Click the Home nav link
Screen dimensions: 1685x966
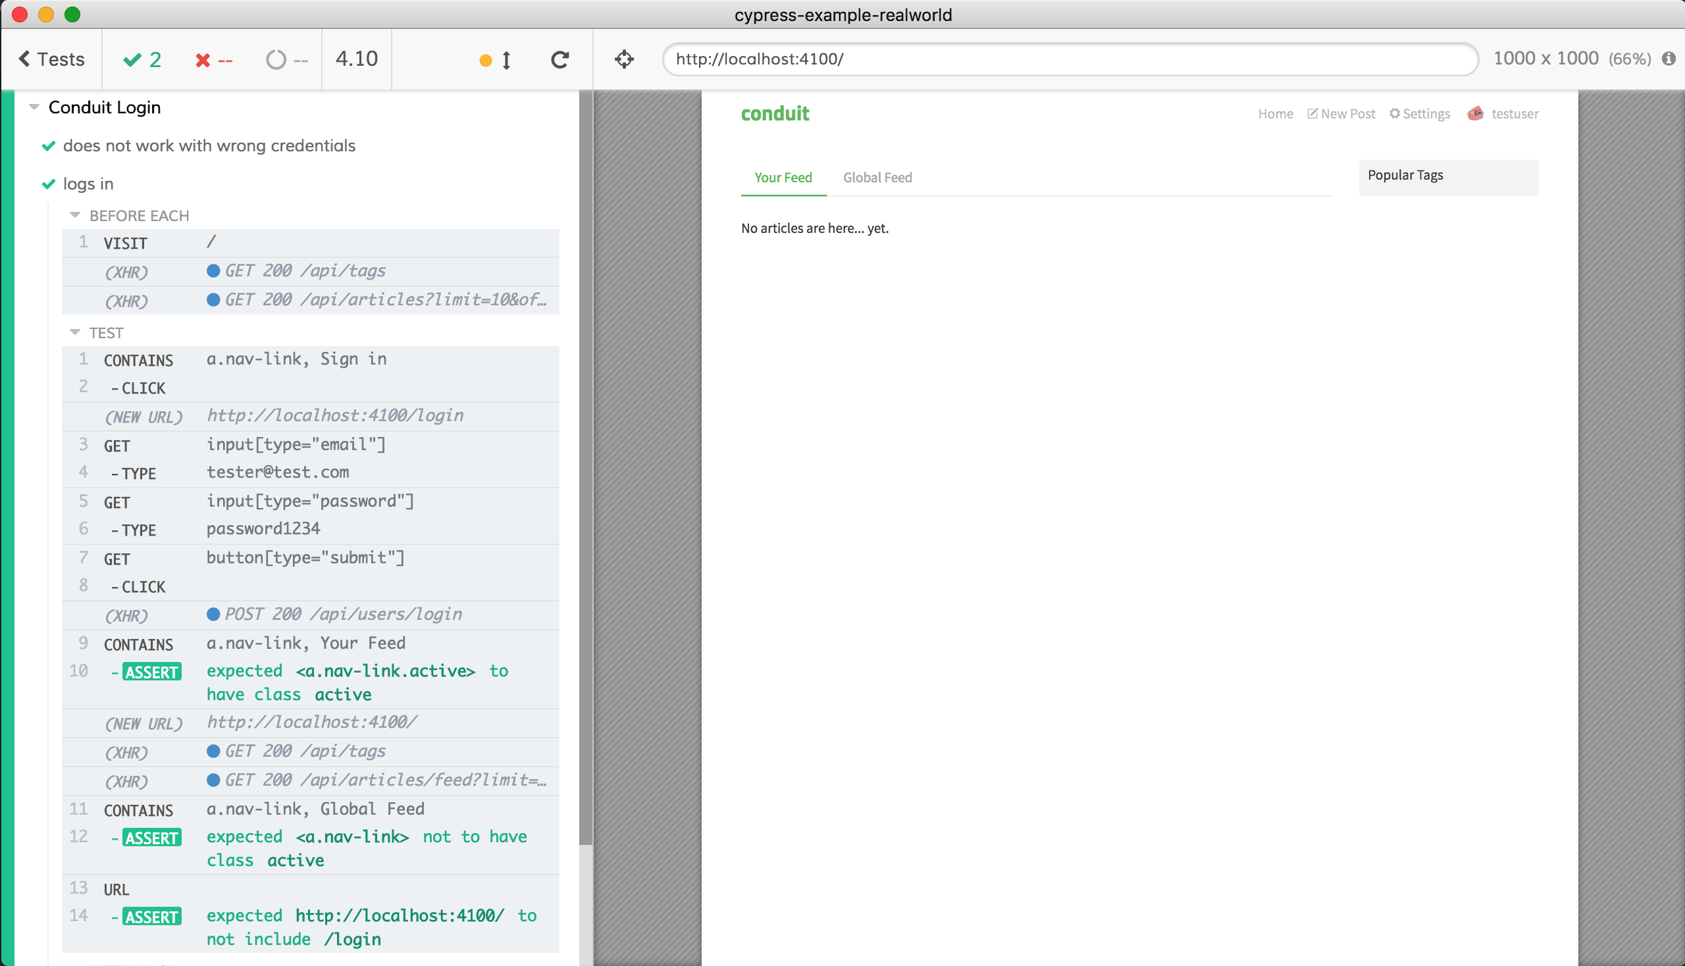(1275, 114)
